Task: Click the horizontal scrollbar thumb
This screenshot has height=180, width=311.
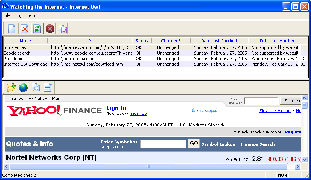Action: point(149,166)
